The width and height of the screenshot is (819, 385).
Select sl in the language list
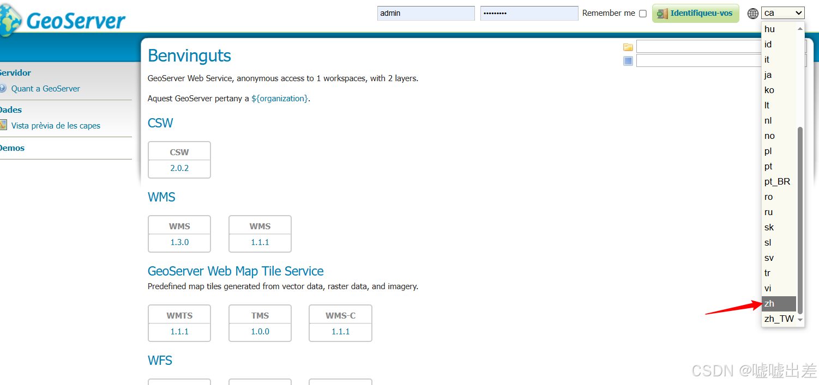click(x=779, y=243)
